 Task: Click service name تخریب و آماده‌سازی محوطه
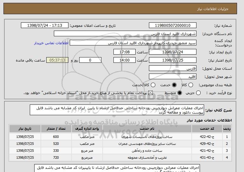click(147, 157)
